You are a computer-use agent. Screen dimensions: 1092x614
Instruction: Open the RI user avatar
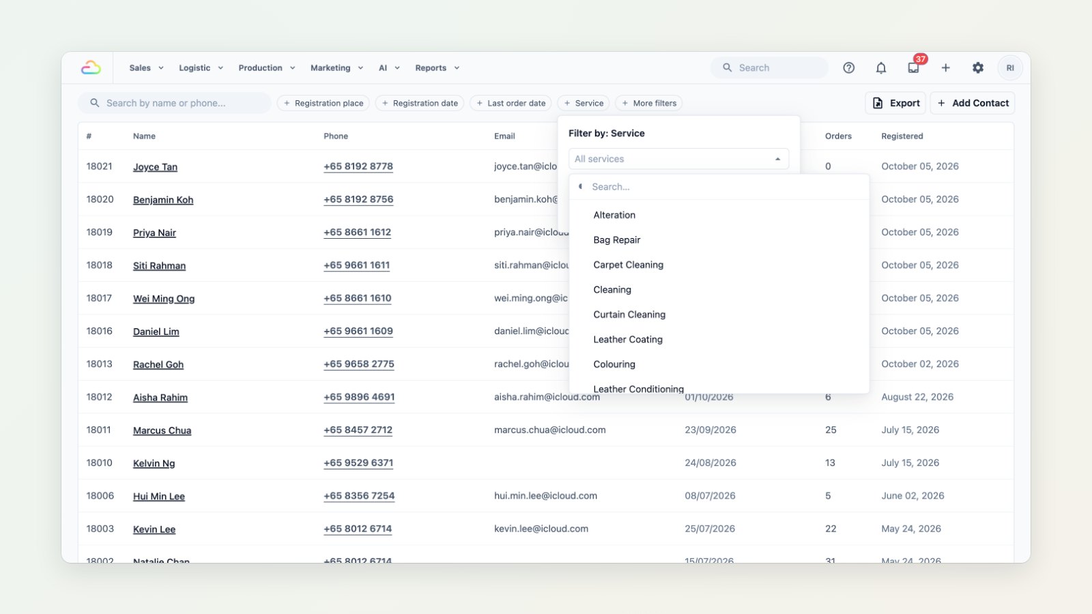1010,68
